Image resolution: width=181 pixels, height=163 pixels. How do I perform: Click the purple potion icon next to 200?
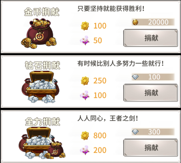85,150
